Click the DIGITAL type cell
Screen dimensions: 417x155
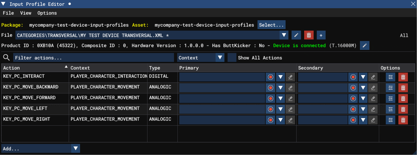[x=159, y=76]
